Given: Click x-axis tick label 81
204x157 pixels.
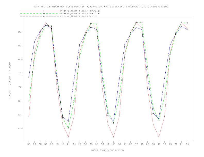Looking at the screenshot, I should click(182, 144).
